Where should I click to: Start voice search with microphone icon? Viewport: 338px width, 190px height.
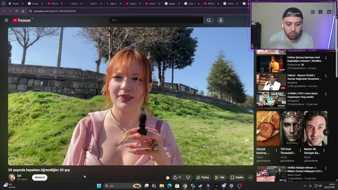coord(221,20)
